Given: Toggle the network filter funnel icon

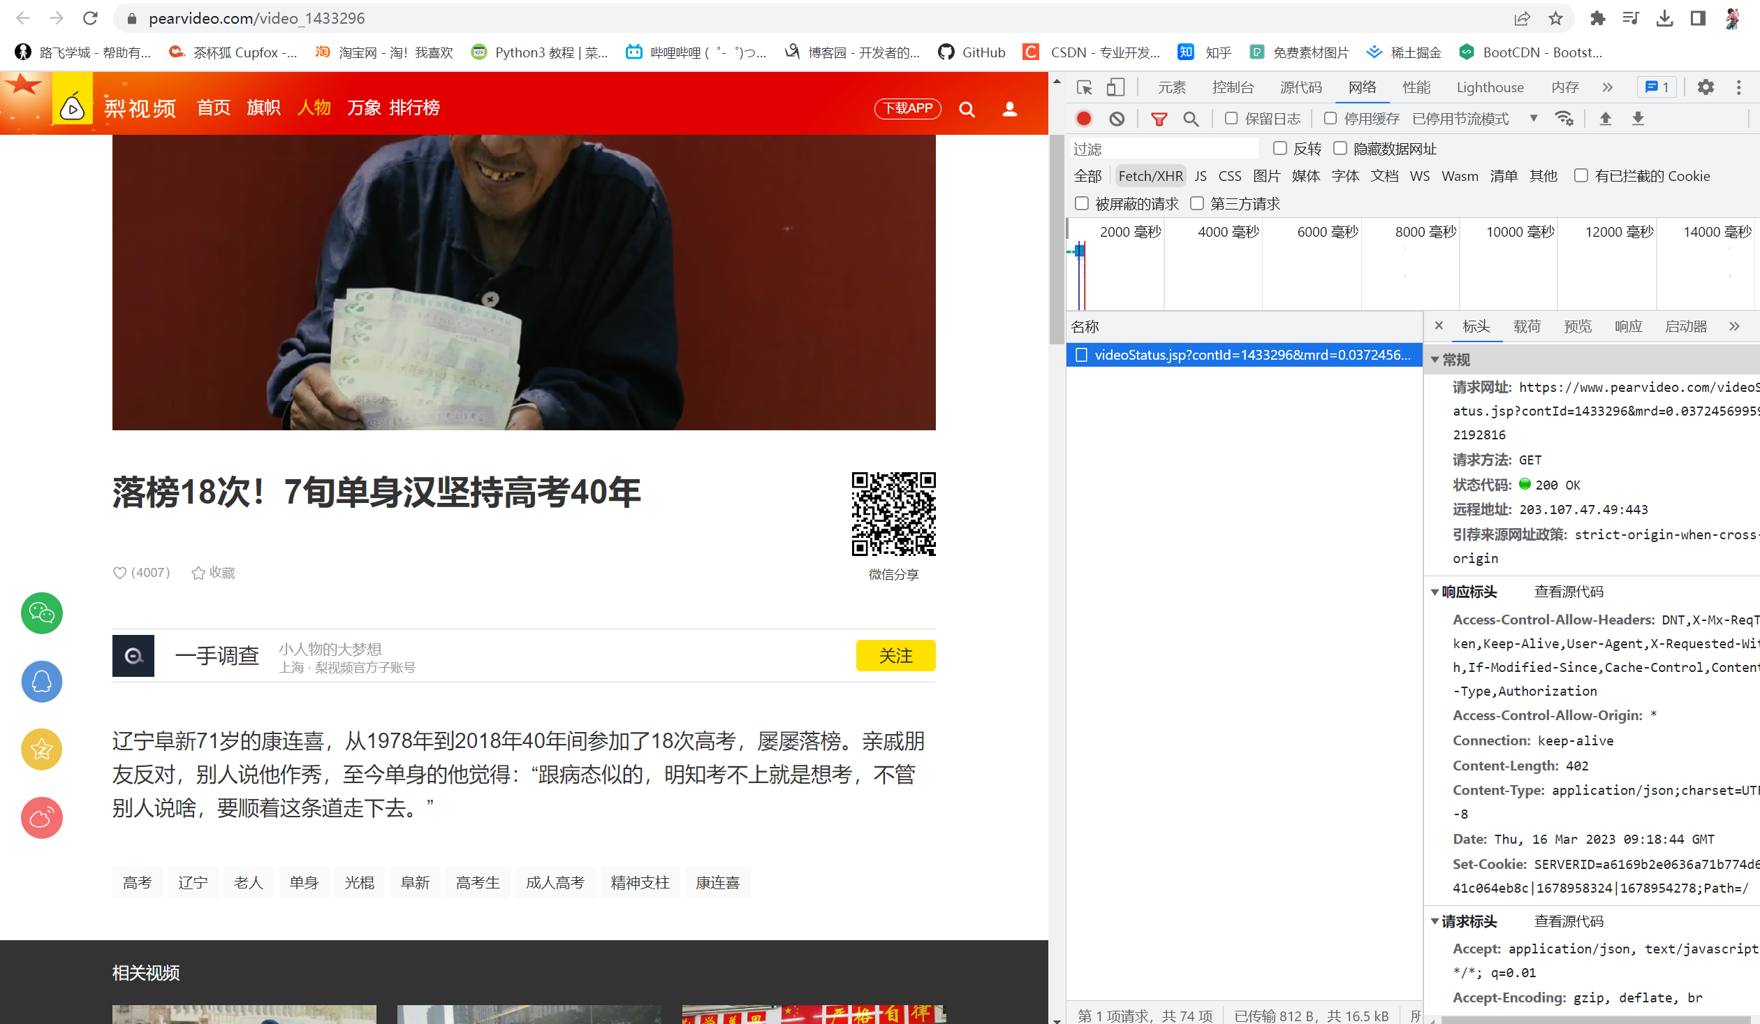Looking at the screenshot, I should pos(1159,119).
